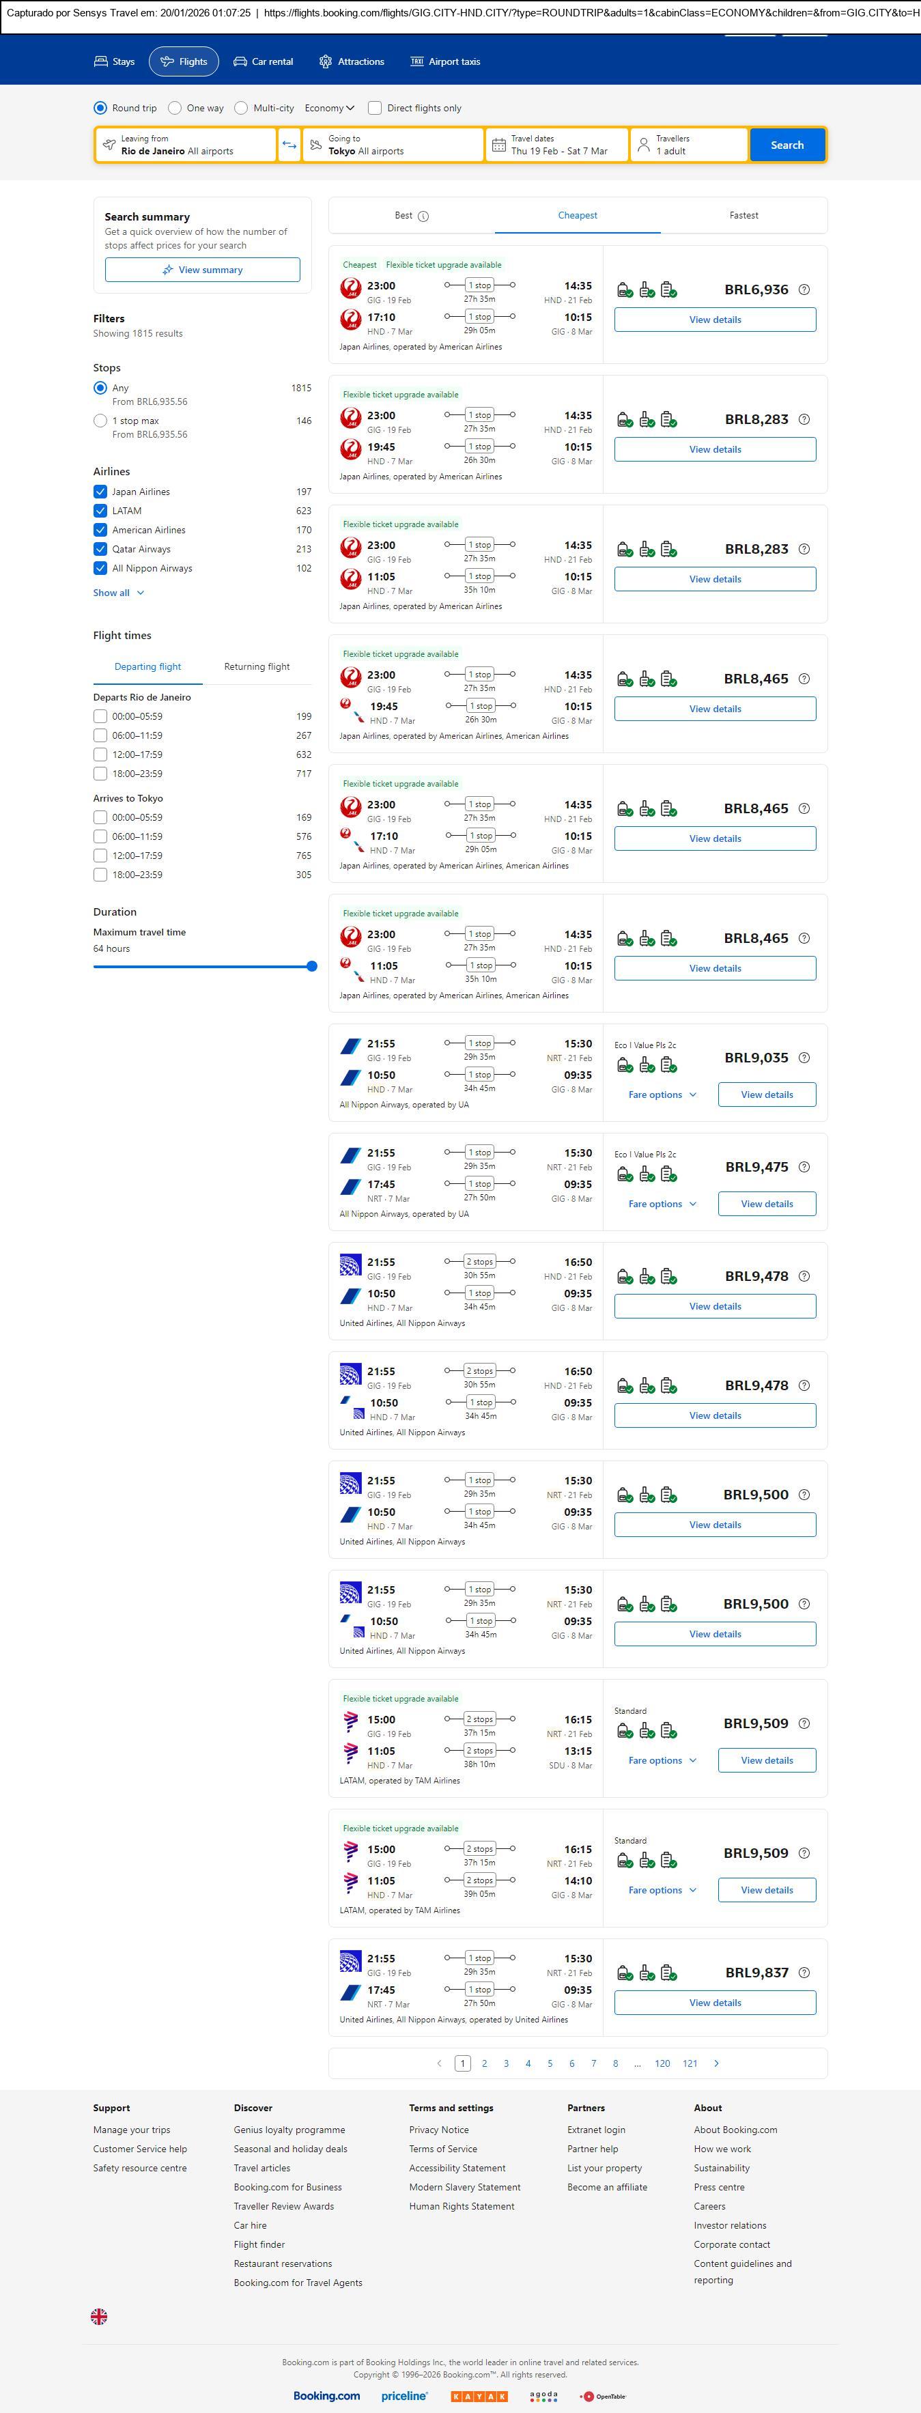Image resolution: width=921 pixels, height=2413 pixels.
Task: Click the info icon next to Best tab
Action: pyautogui.click(x=423, y=216)
